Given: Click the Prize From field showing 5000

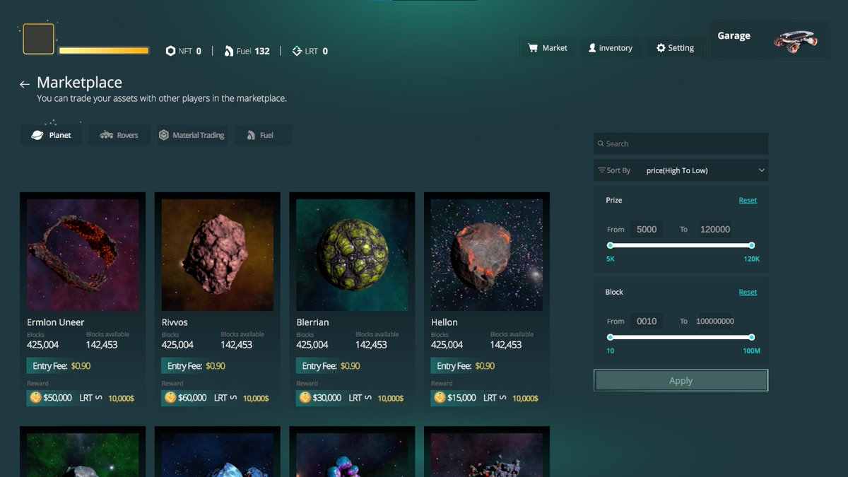Looking at the screenshot, I should pyautogui.click(x=647, y=229).
